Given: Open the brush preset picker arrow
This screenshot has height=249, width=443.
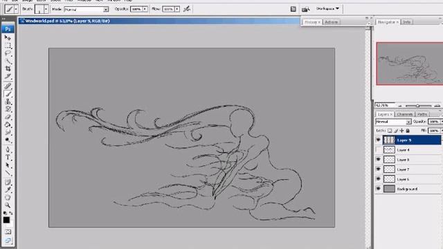Looking at the screenshot, I should (x=46, y=9).
